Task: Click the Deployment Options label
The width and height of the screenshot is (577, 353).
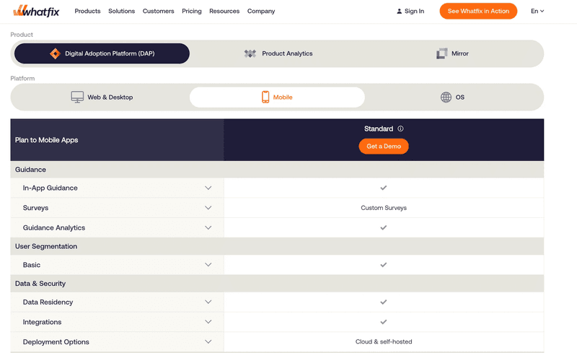Action: pos(56,342)
